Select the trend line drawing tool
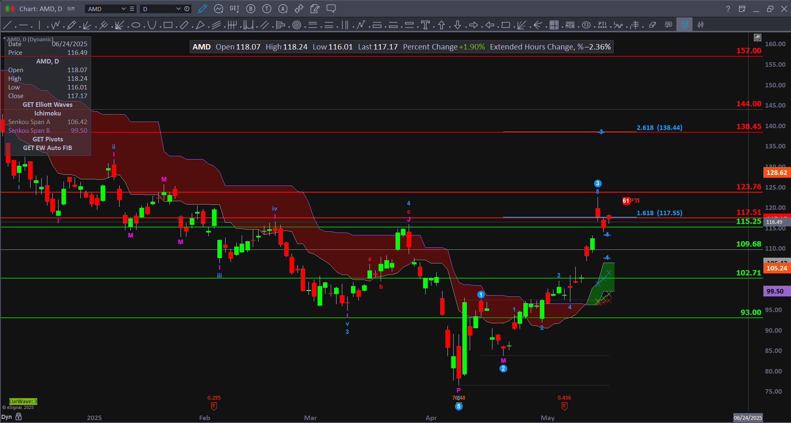This screenshot has height=423, width=791. click(x=7, y=25)
